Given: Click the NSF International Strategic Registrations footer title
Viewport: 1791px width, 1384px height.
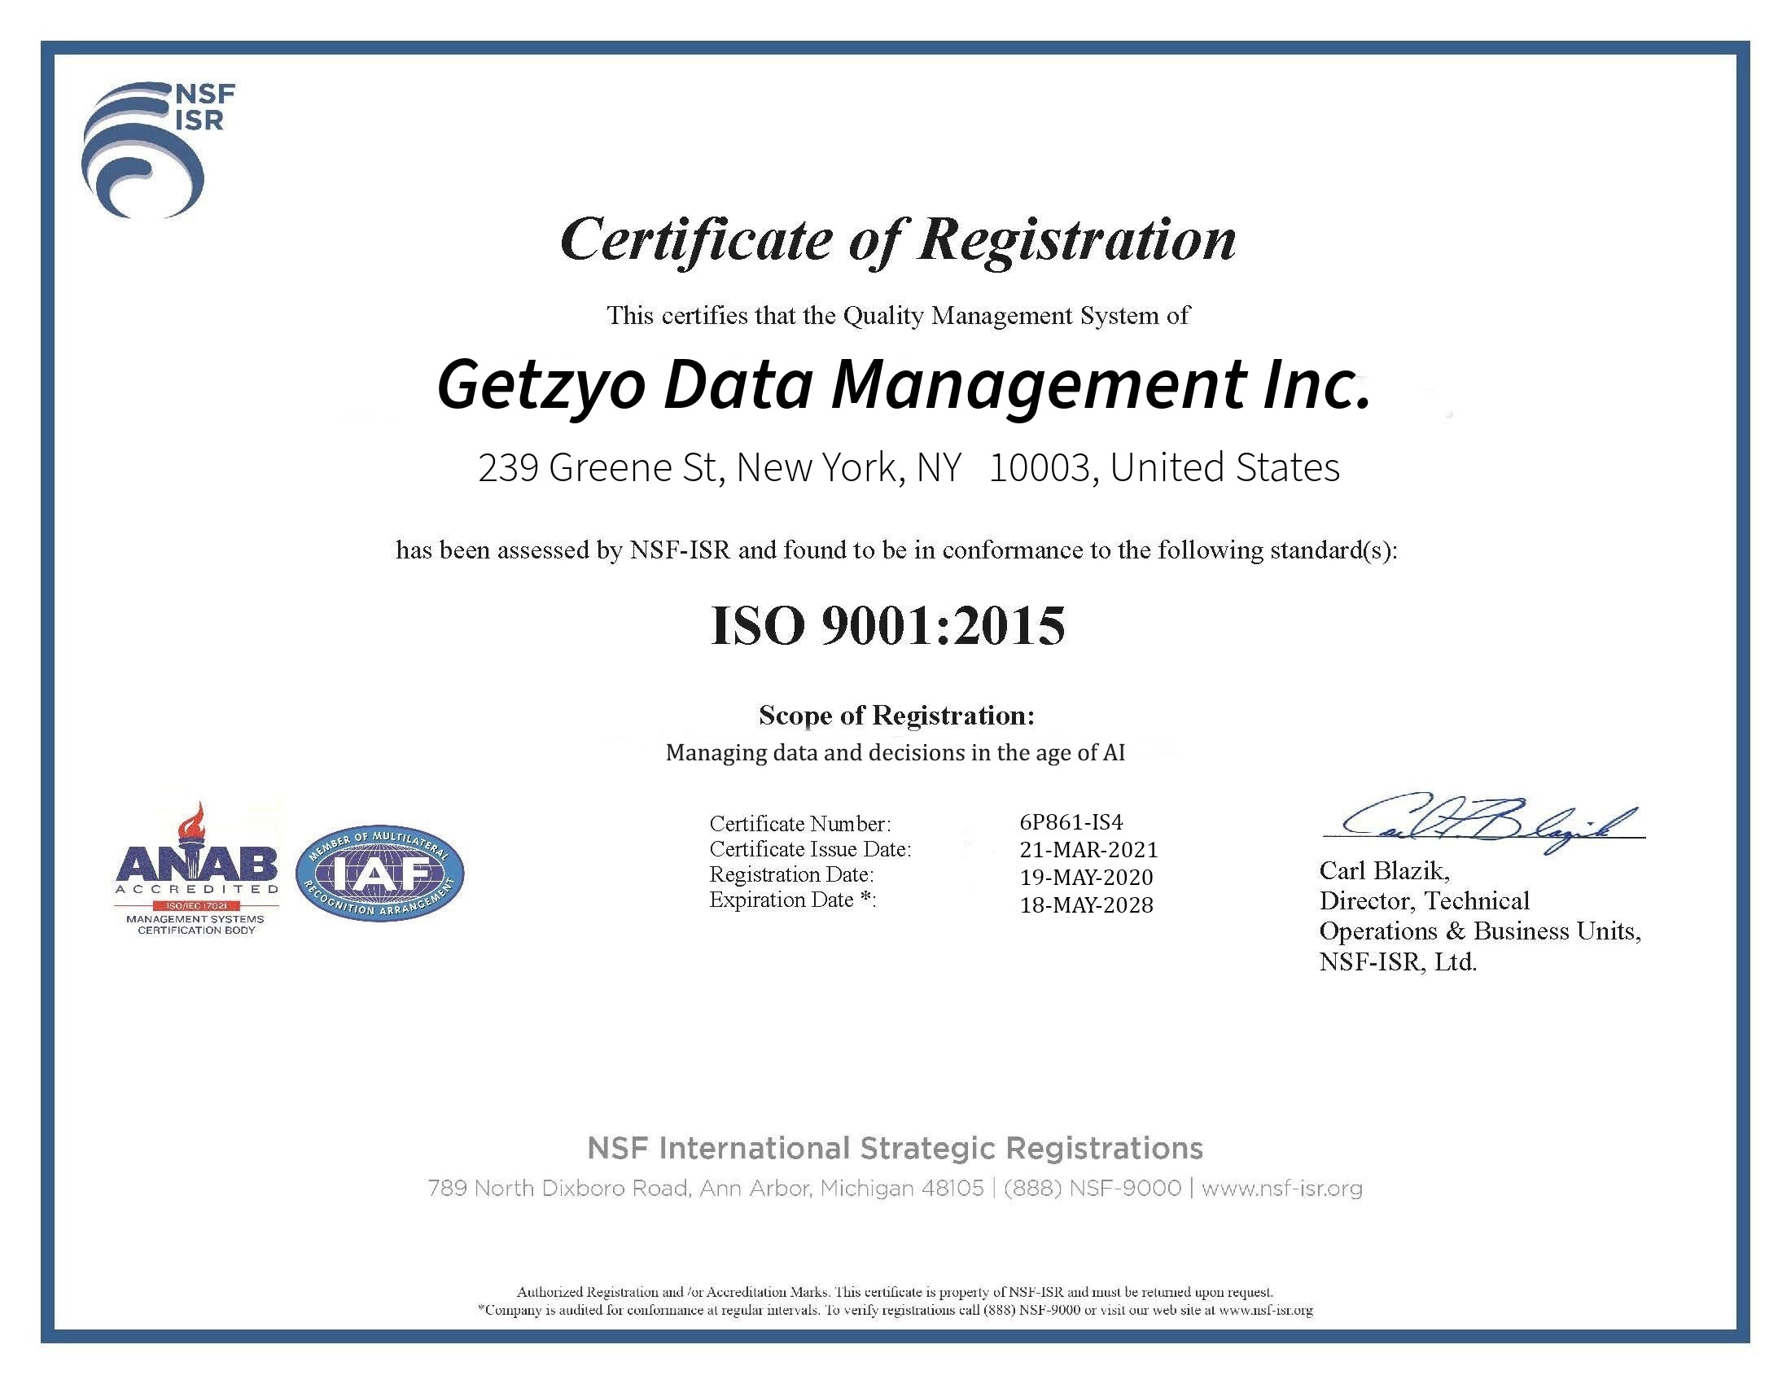Looking at the screenshot, I should pos(895,1148).
